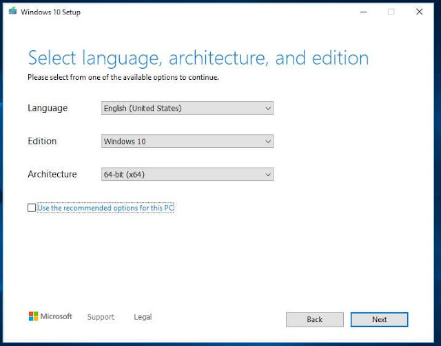Minimize the Windows 10 Setup window
Viewport: 441px width, 346px height.
[x=362, y=12]
